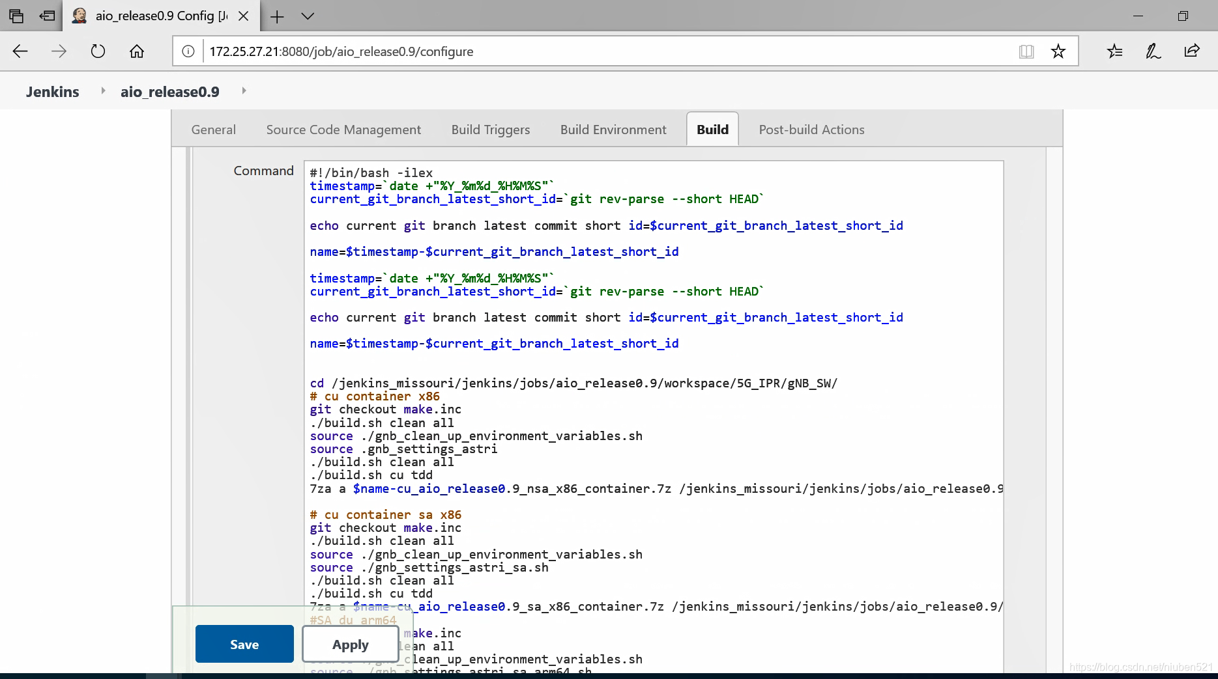Switch to the Post-build Actions tab

[x=811, y=130]
